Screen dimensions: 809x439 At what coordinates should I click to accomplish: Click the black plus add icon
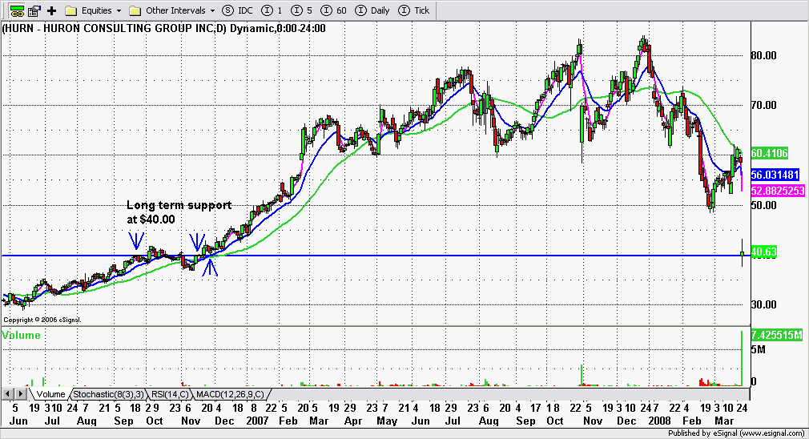pos(51,10)
